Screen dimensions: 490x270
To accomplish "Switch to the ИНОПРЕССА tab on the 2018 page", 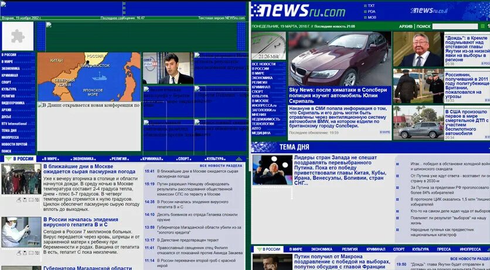I will pos(470,250).
